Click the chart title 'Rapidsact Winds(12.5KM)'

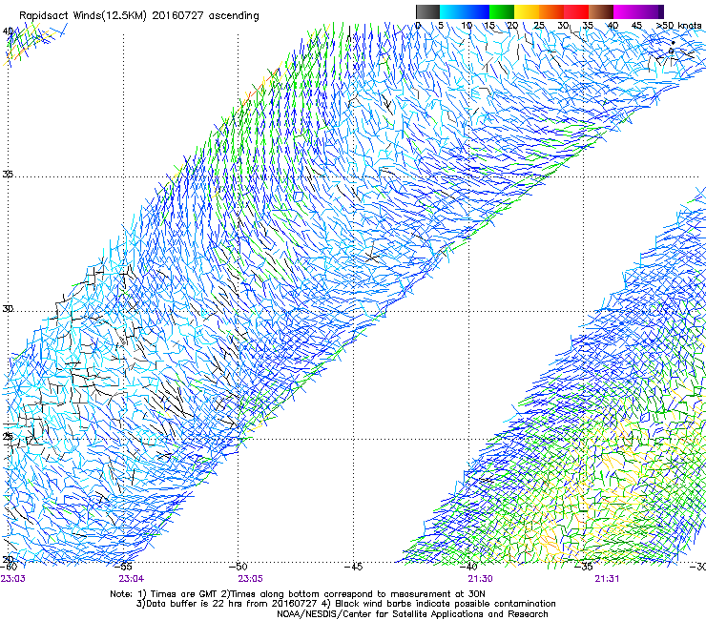tap(83, 15)
